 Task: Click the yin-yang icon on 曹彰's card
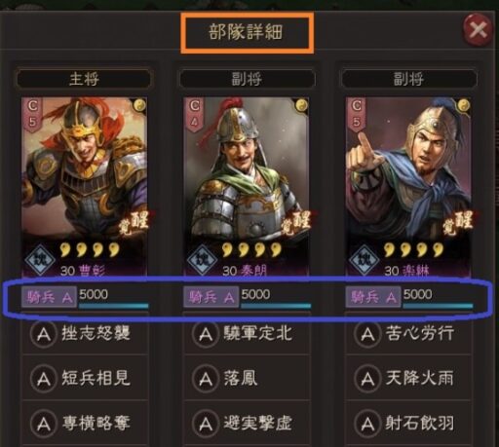pos(140,105)
